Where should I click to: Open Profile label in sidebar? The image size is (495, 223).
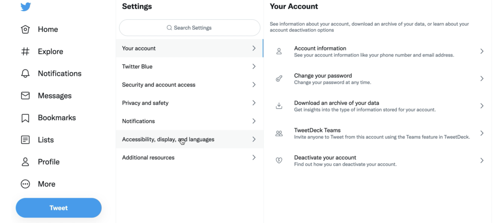pyautogui.click(x=49, y=162)
